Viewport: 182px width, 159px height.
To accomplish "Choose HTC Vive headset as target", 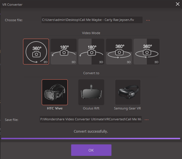I will click(55, 92).
